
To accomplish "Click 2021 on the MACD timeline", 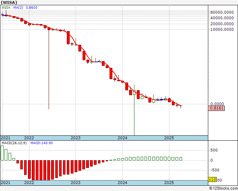I will pyautogui.click(x=6, y=183).
